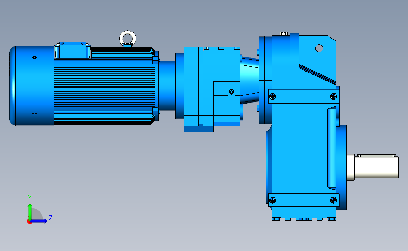This screenshot has width=408, height=251.
Task: Select the right screw of the upper mounting strap
Action: coord(334,97)
